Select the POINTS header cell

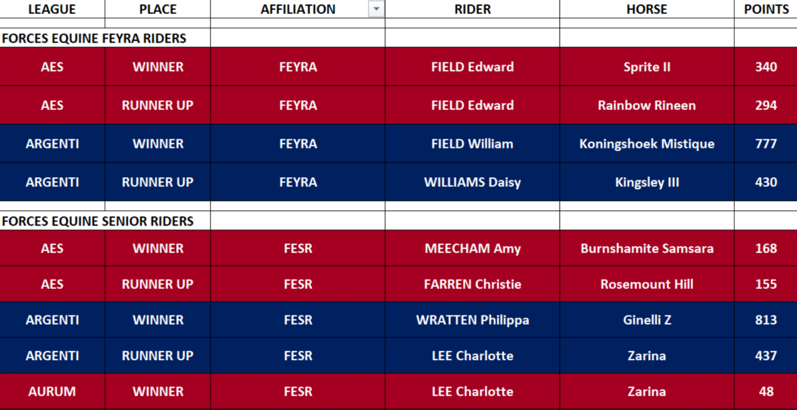tap(766, 9)
